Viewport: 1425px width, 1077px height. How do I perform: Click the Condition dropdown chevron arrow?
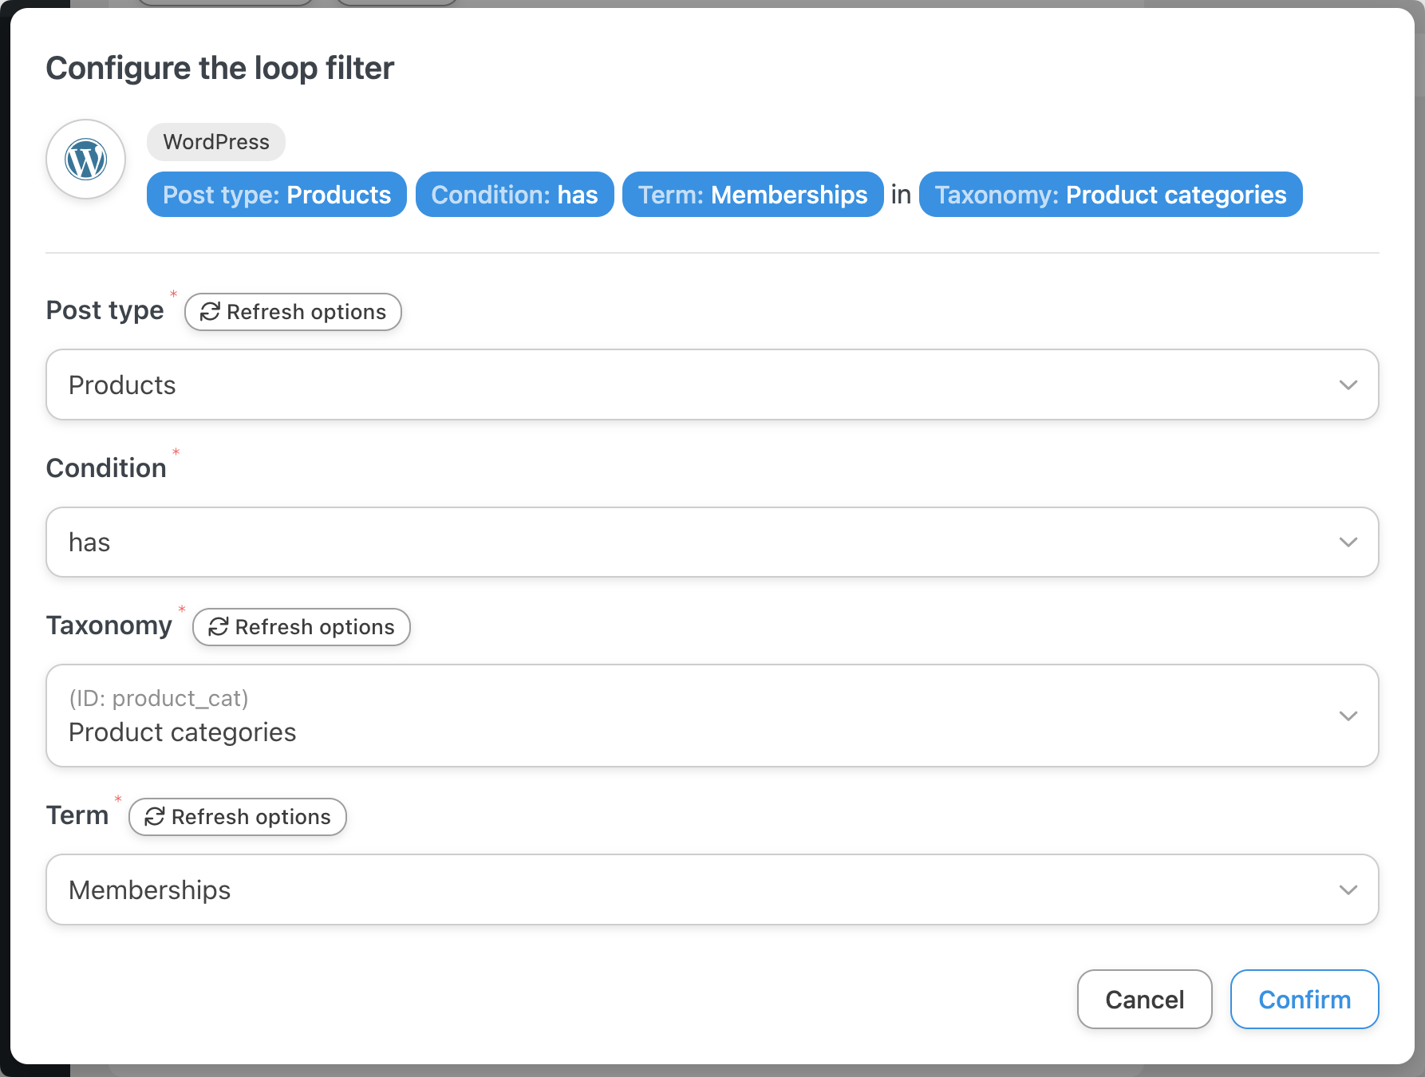tap(1348, 542)
